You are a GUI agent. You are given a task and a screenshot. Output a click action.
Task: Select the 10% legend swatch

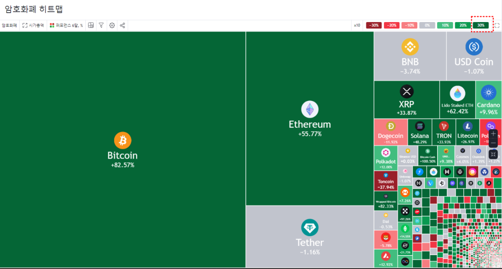pyautogui.click(x=445, y=25)
